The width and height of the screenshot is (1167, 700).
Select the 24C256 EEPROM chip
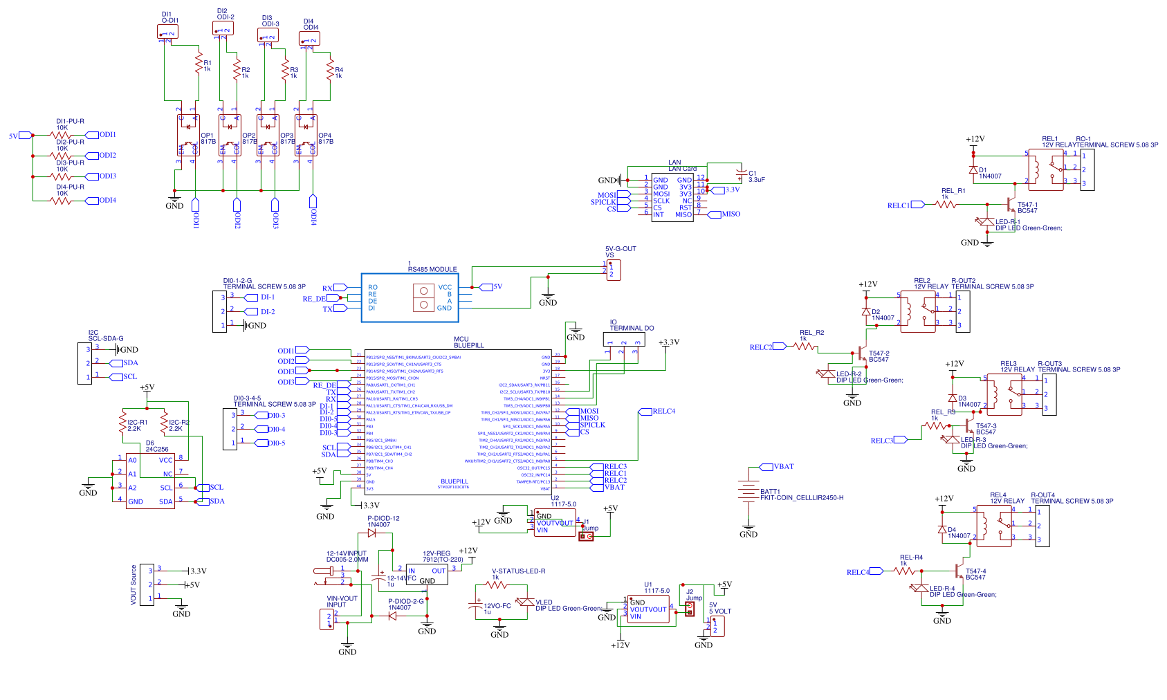click(150, 481)
